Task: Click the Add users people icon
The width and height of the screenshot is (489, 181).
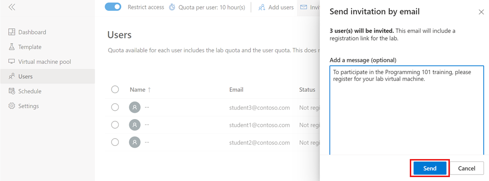Action: pyautogui.click(x=262, y=7)
